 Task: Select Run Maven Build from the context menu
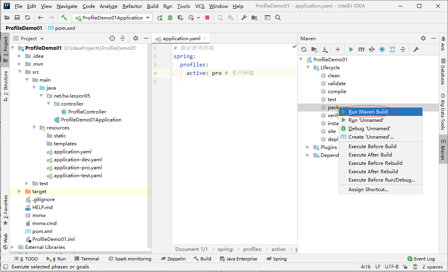click(381, 112)
